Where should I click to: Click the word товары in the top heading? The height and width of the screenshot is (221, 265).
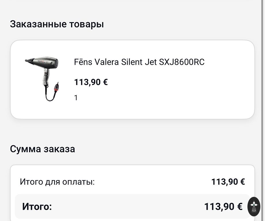pos(87,24)
